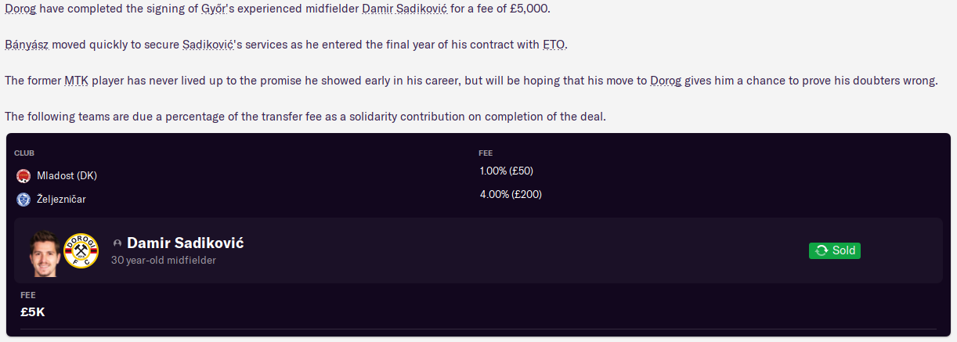Click the Mladost (DK) club badge
Image resolution: width=957 pixels, height=342 pixels.
(23, 175)
